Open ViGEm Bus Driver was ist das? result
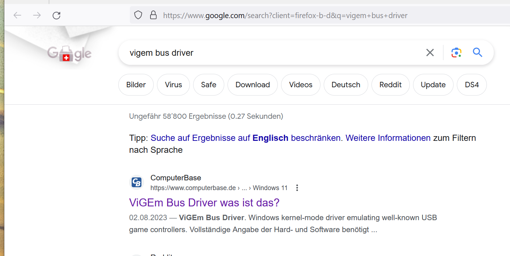The image size is (510, 256). point(204,202)
